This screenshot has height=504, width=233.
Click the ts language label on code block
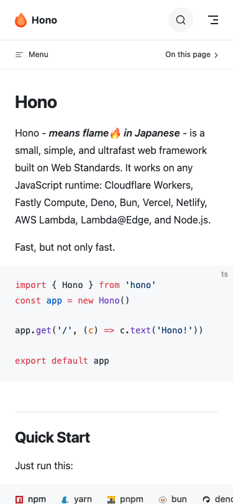point(224,274)
